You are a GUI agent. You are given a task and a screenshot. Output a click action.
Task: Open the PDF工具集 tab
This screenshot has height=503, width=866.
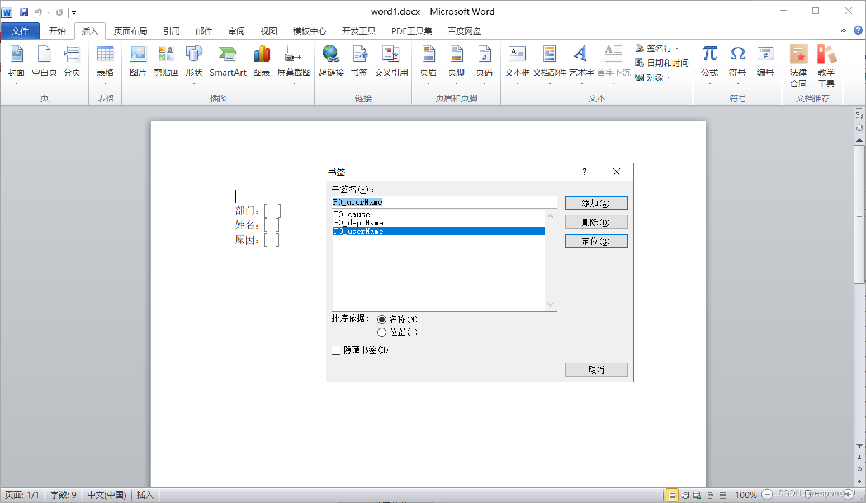click(x=412, y=31)
